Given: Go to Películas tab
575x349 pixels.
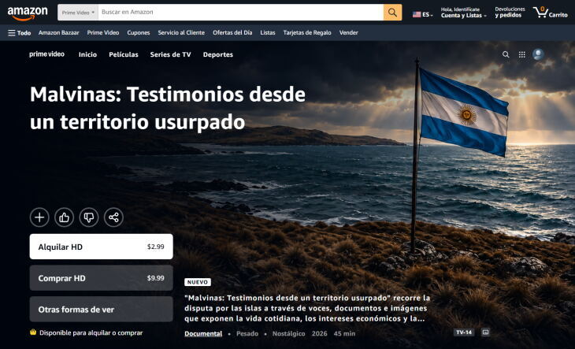Looking at the screenshot, I should (x=124, y=54).
